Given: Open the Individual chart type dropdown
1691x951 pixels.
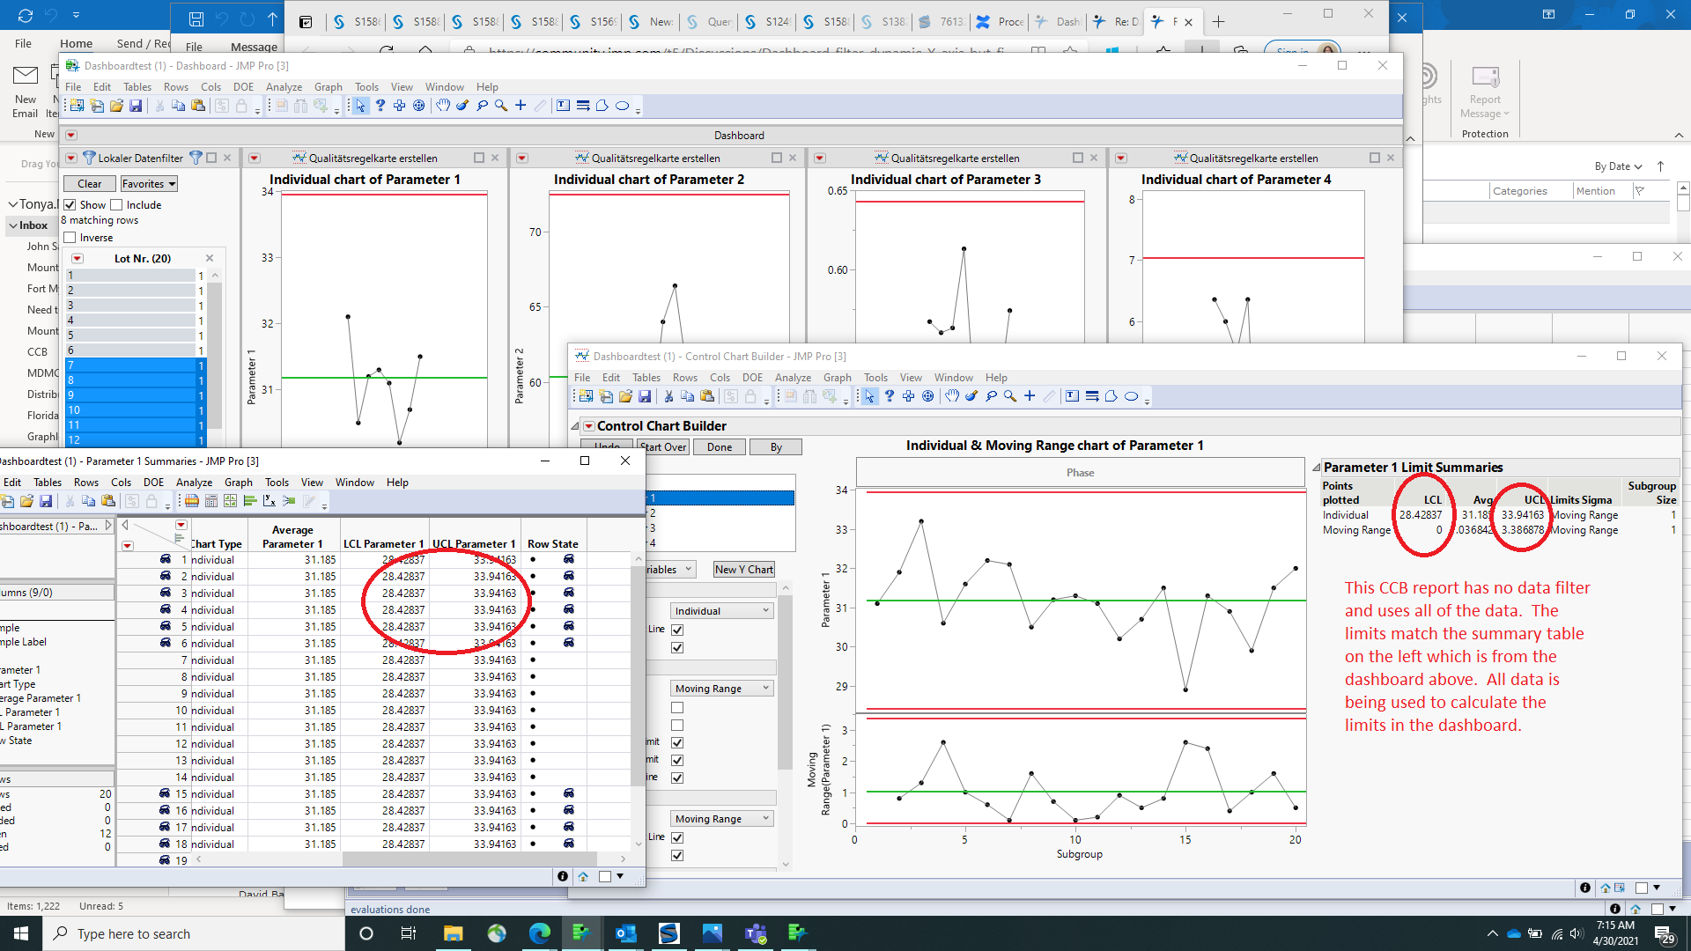Looking at the screenshot, I should tap(720, 610).
